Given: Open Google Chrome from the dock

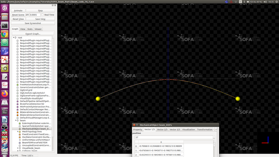Looking at the screenshot, I should [4, 34].
